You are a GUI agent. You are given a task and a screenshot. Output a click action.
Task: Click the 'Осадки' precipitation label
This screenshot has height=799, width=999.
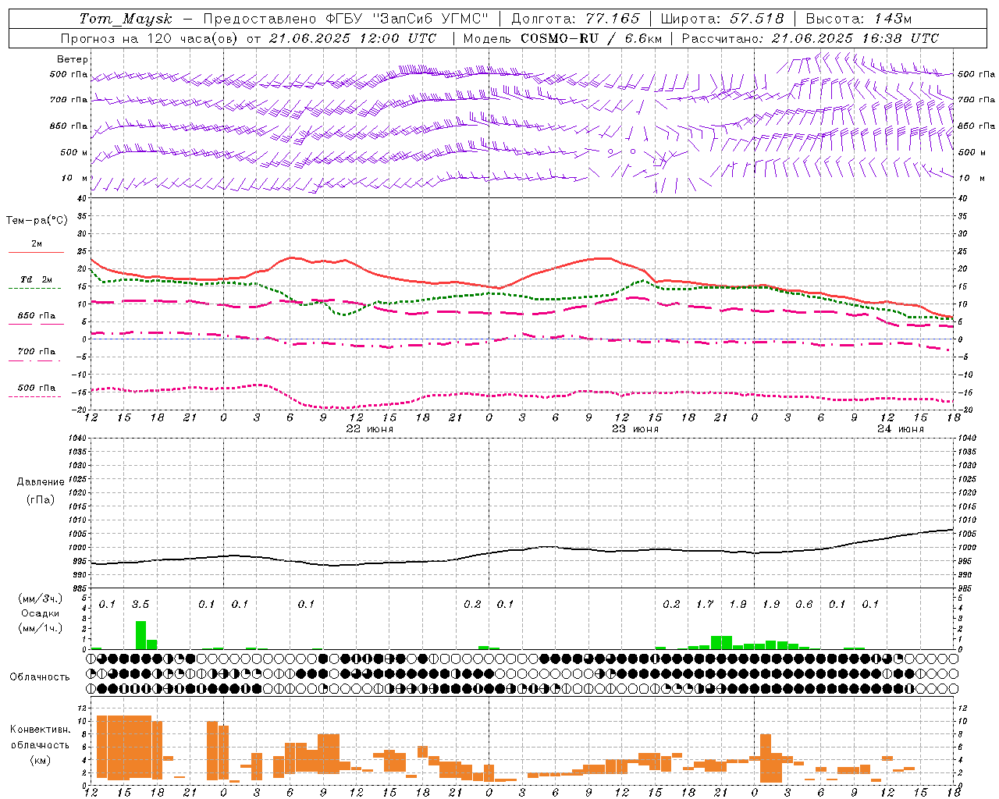[40, 613]
